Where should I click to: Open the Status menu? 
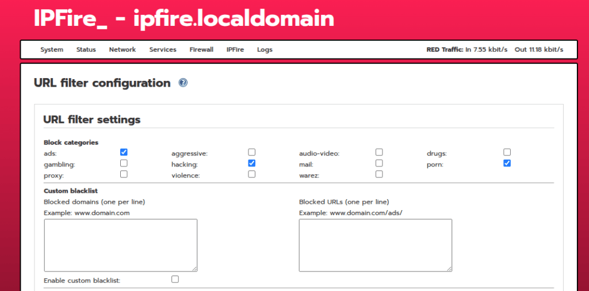[x=86, y=49]
